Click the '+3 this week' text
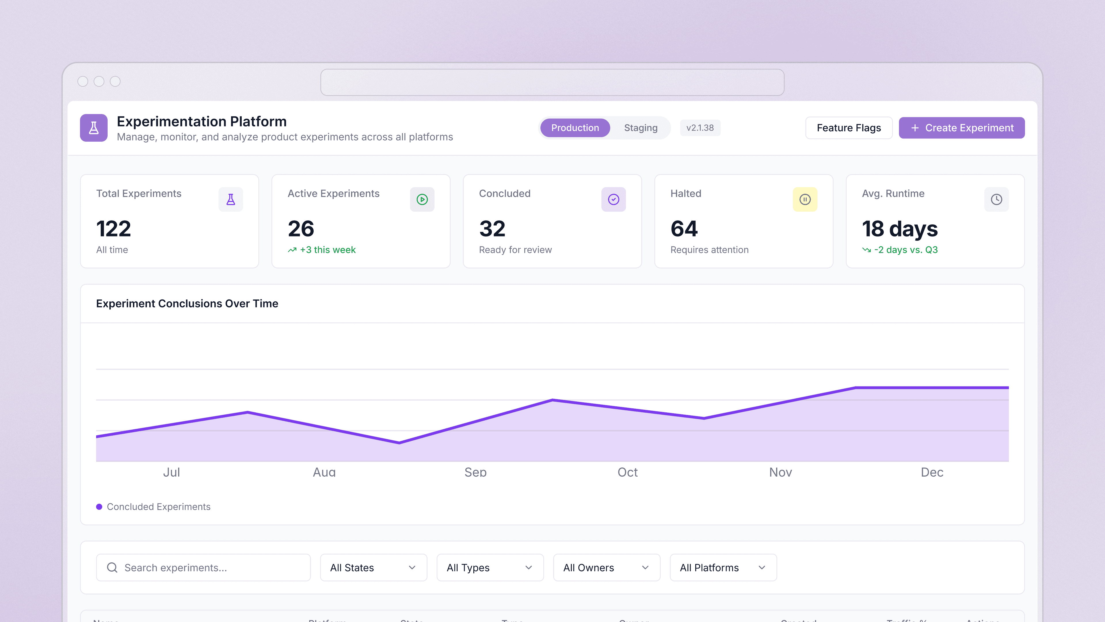The height and width of the screenshot is (622, 1105). 328,250
